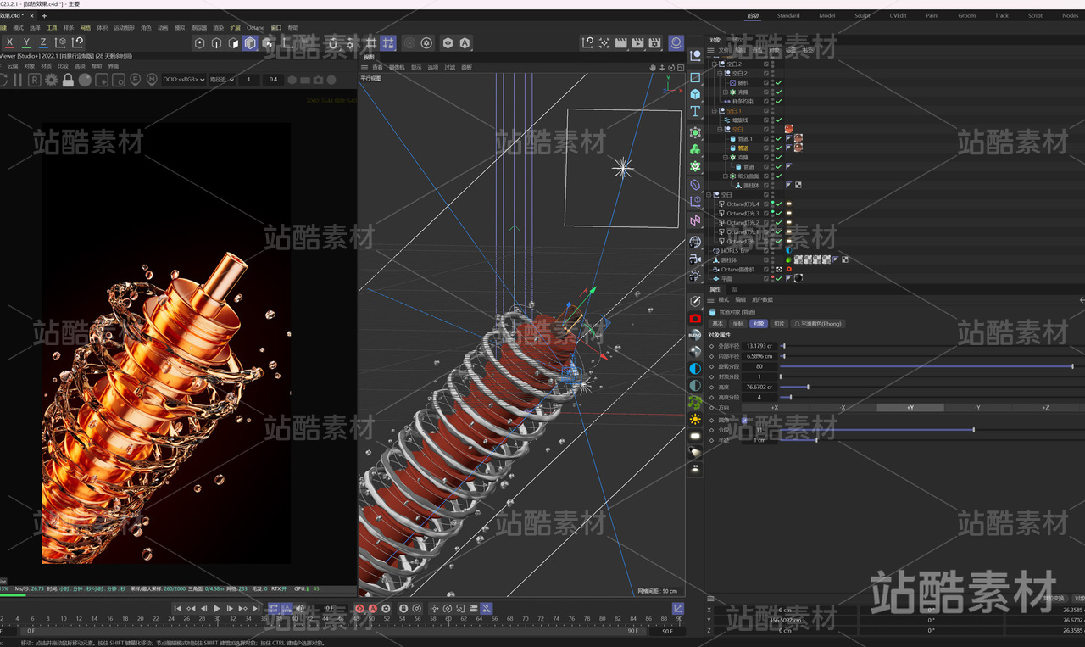Open the Octane menu in menu bar

pyautogui.click(x=255, y=28)
